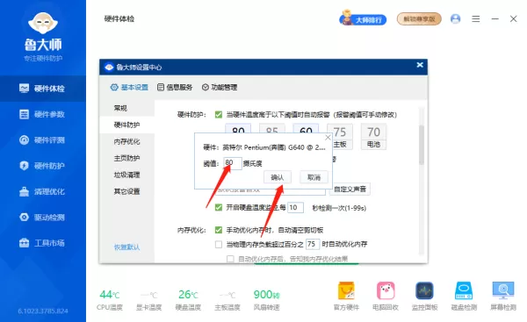Select 常规 in the settings list

pos(127,108)
